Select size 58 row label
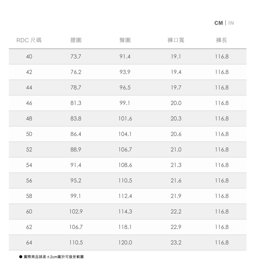This screenshot has height=279, width=255. [x=29, y=196]
